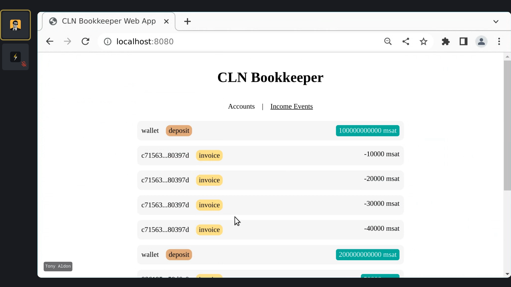Click the browser back arrow
The width and height of the screenshot is (511, 287).
tap(50, 41)
